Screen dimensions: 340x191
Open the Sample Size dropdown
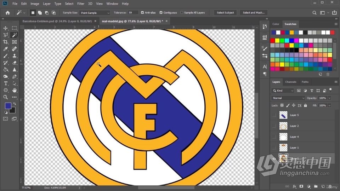95,13
